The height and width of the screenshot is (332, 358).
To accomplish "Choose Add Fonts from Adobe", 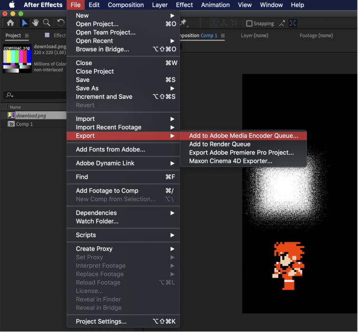I will pos(123,150).
